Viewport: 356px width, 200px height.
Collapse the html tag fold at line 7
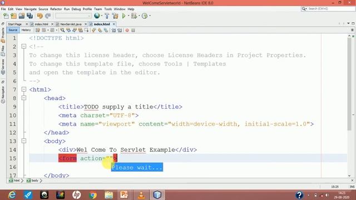[x=24, y=89]
